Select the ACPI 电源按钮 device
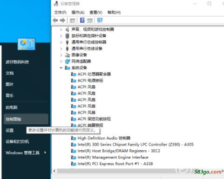The height and width of the screenshot is (179, 224). (90, 81)
